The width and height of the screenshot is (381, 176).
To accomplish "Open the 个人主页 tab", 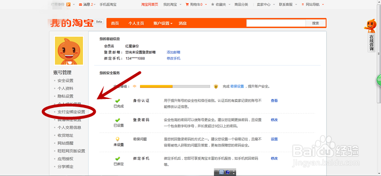I will tap(136, 23).
